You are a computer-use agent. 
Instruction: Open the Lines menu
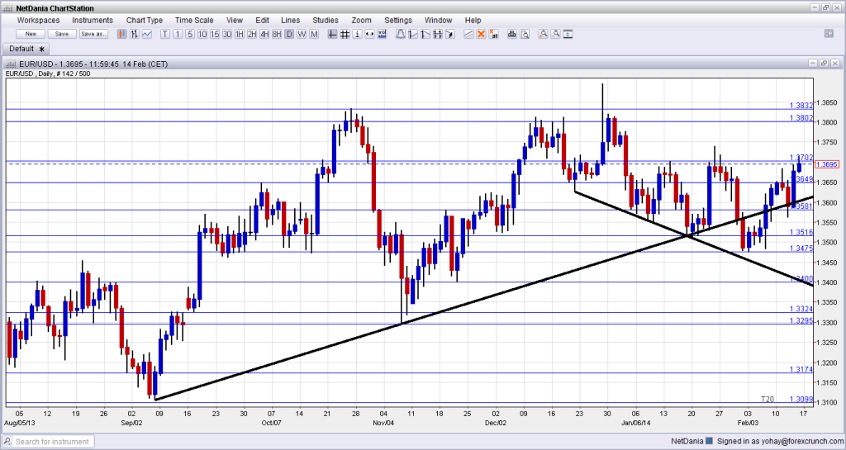tap(290, 20)
